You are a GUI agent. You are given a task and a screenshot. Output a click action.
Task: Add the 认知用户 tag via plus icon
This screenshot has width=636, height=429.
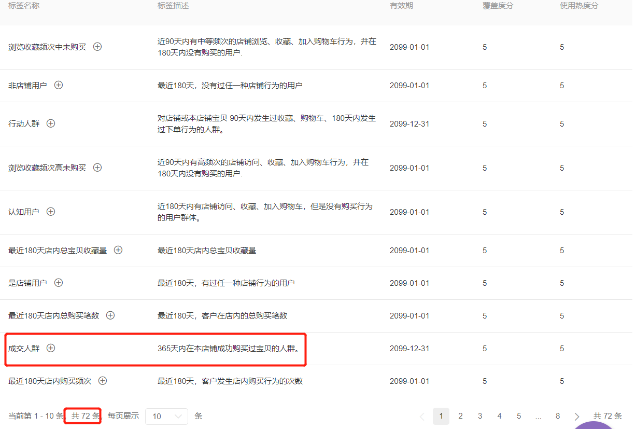(51, 212)
